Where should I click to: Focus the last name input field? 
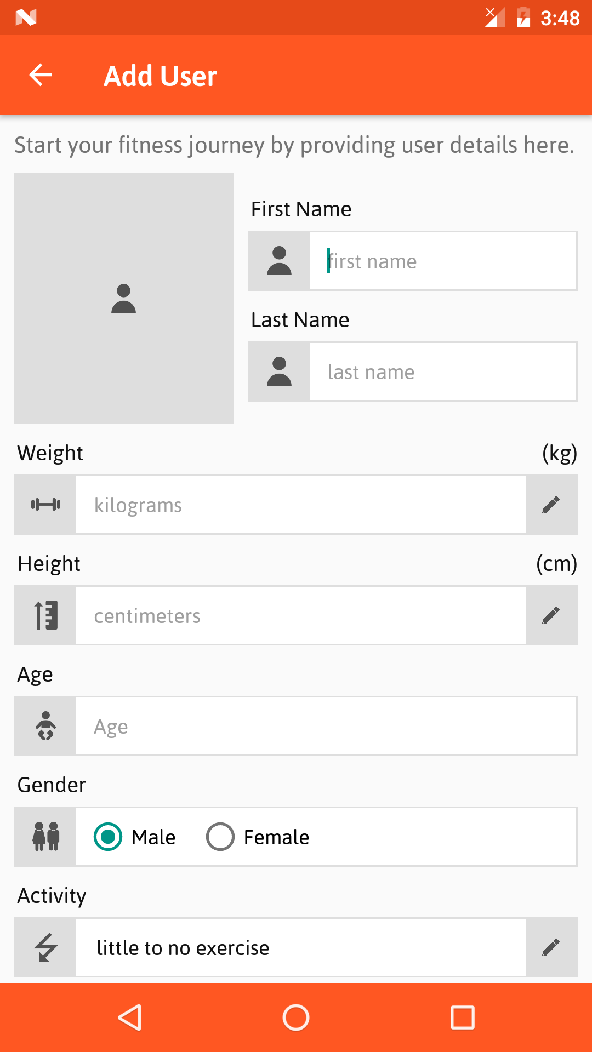443,371
